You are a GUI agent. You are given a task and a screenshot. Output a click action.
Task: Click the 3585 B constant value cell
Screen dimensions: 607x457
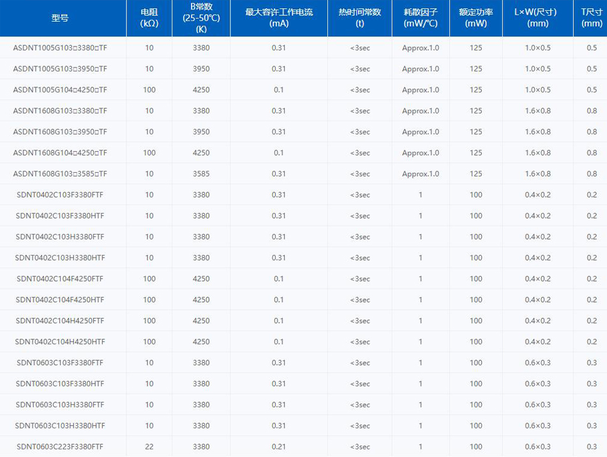201,174
